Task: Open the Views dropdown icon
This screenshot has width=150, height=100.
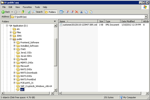Action: click(x=62, y=12)
